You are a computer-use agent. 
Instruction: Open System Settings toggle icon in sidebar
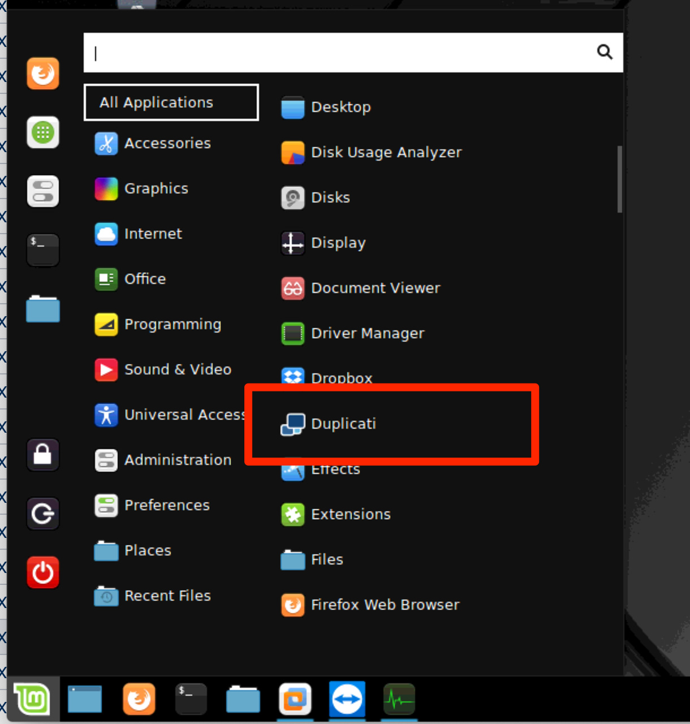[43, 191]
